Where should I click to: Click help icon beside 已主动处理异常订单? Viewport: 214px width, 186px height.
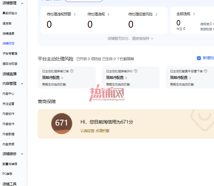(x=72, y=71)
